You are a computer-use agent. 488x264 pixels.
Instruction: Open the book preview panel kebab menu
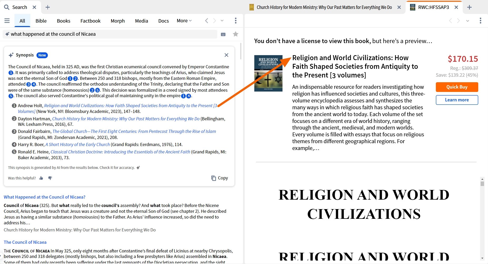click(480, 20)
